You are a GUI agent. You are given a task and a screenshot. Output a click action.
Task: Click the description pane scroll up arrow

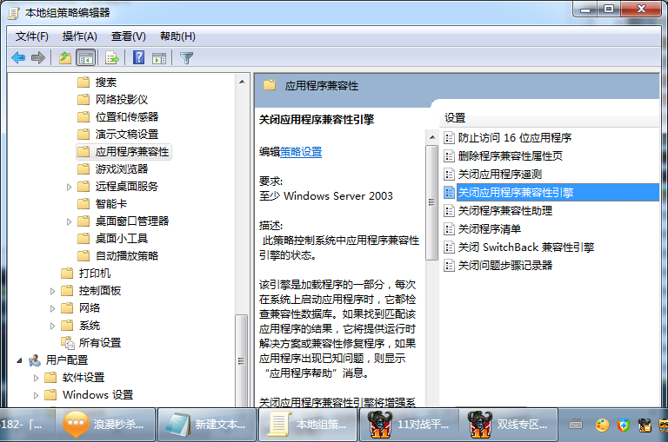[432, 137]
